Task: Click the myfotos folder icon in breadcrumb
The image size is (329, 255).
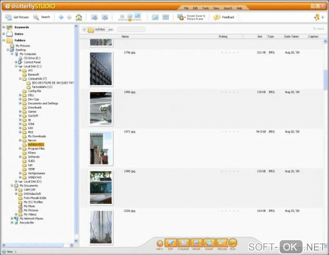Action: point(91,30)
